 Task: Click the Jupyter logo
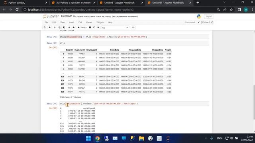click(51, 16)
